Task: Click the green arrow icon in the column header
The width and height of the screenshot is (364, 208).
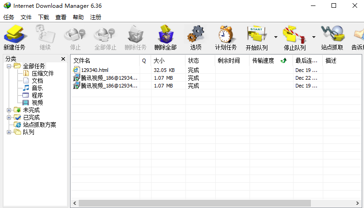Action: point(283,60)
